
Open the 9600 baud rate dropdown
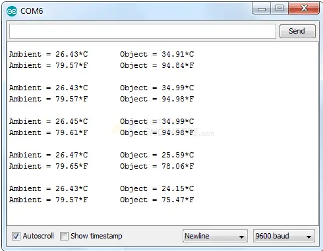click(284, 236)
